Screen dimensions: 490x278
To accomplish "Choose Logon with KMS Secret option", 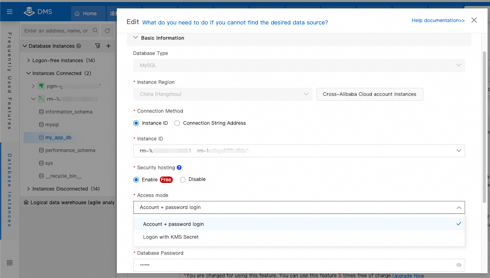I will pos(299,237).
